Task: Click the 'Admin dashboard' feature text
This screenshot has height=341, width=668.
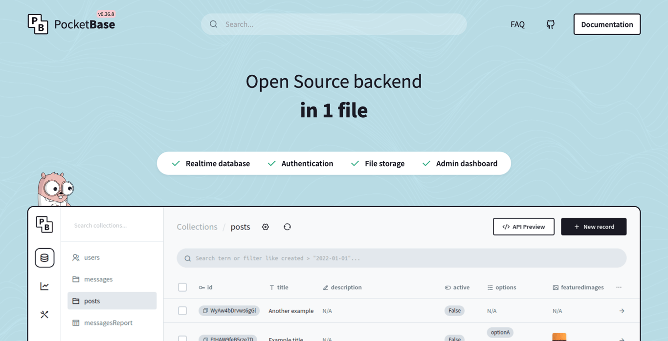Action: point(467,164)
